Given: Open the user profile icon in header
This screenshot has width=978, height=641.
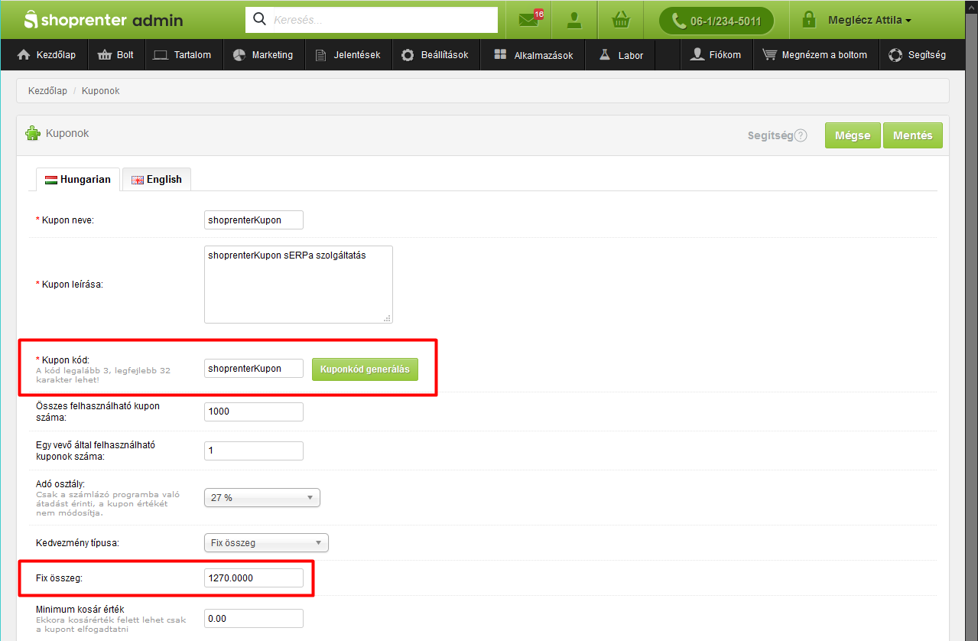Looking at the screenshot, I should (574, 20).
